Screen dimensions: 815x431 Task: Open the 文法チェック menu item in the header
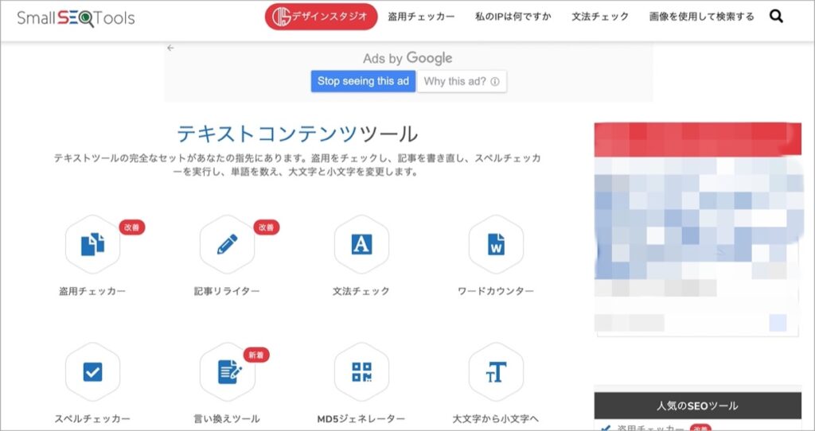[600, 17]
